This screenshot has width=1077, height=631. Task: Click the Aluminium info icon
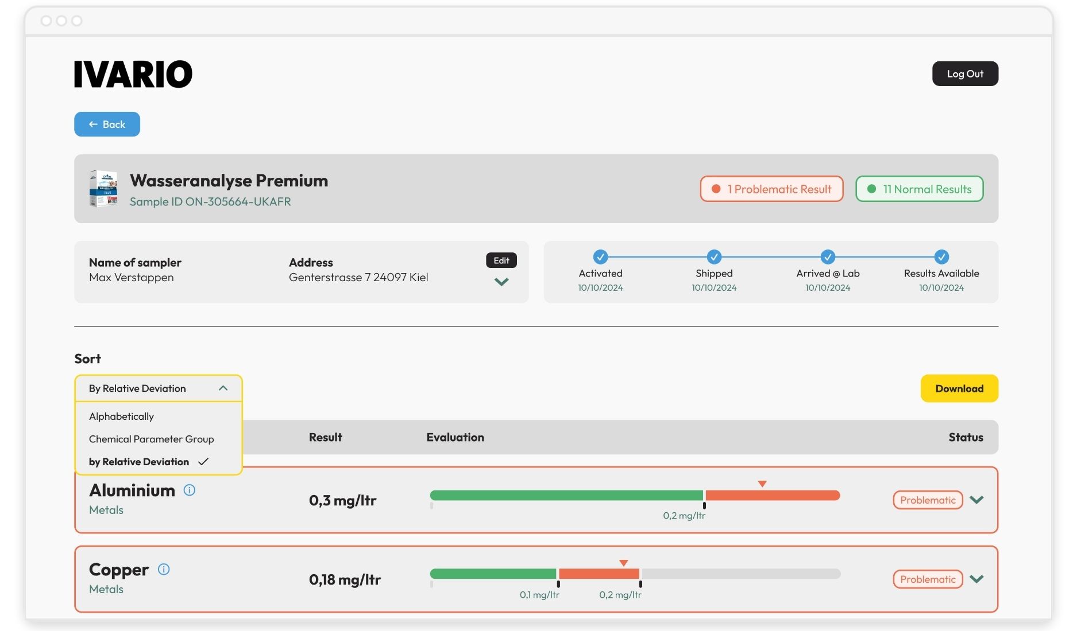pyautogui.click(x=189, y=490)
